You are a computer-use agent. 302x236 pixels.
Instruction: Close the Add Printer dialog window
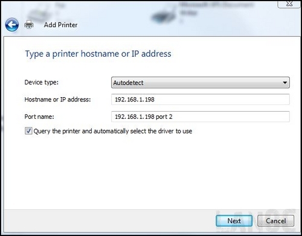click(289, 4)
